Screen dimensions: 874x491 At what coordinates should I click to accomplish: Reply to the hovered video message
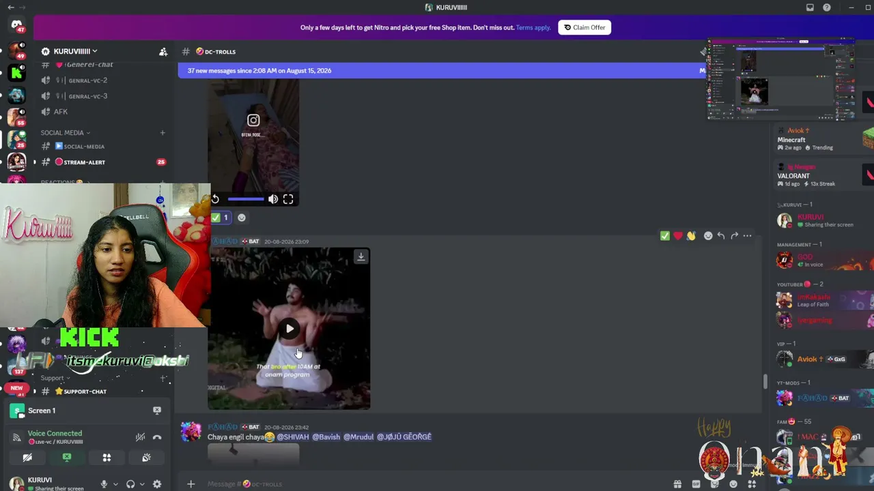coord(721,236)
